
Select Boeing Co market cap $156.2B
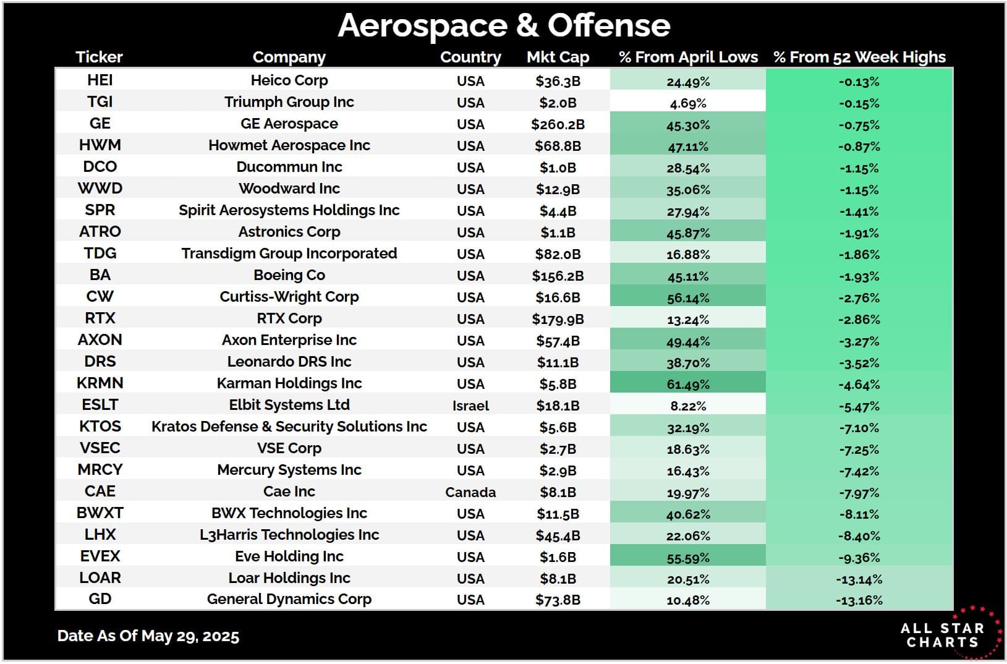(x=558, y=275)
